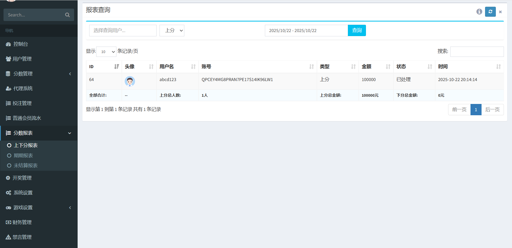Screen dimensions: 512x248
Task: Open the records per page dropdown
Action: (106, 52)
